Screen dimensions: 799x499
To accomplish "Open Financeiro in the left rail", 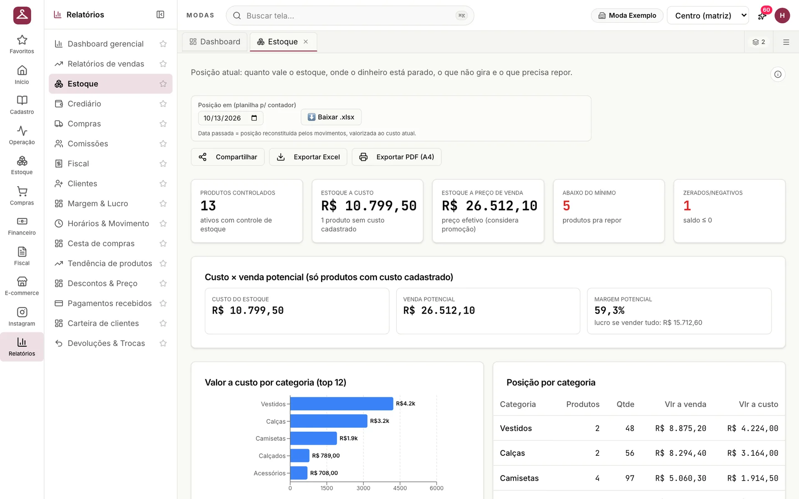I will coord(22,226).
